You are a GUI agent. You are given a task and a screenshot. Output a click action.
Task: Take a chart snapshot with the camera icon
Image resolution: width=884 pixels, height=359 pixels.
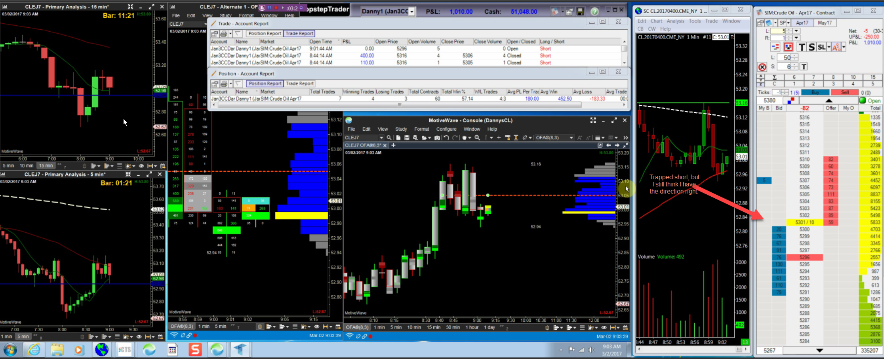437,138
